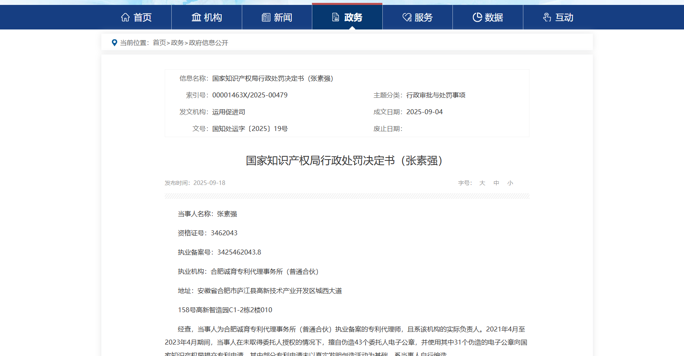Click the document icon beside 政务

tap(336, 17)
